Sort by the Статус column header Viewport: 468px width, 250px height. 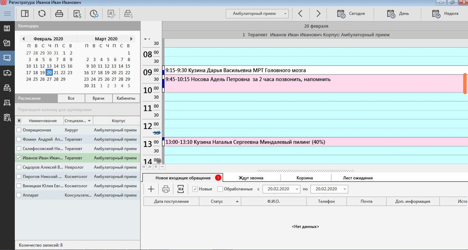(220, 202)
